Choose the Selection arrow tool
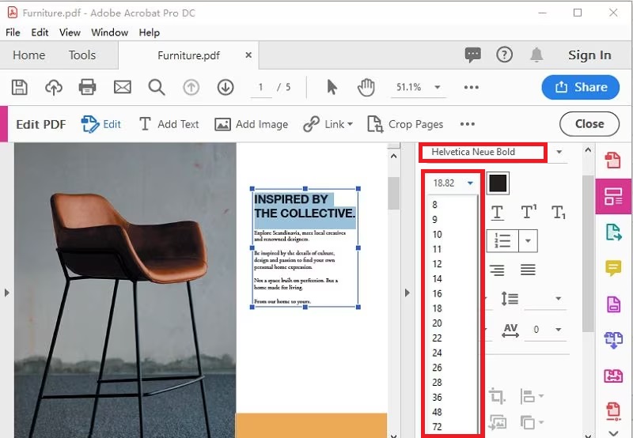This screenshot has height=438, width=633. [x=332, y=87]
